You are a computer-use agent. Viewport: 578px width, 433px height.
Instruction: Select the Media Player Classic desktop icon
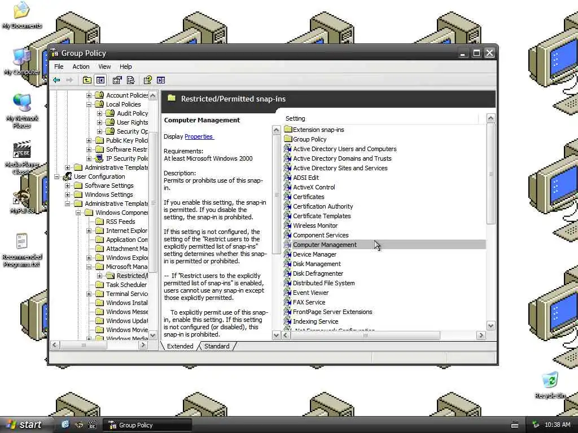(x=21, y=157)
